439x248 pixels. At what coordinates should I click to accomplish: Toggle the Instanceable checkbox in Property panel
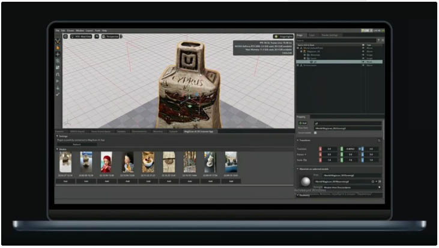point(315,132)
